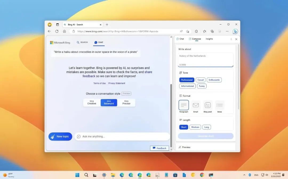Switch to the Chat sidebar tab

point(180,39)
